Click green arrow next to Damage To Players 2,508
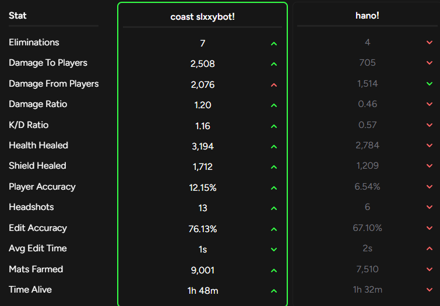Screen dimensions: 440x306 [x=274, y=64]
